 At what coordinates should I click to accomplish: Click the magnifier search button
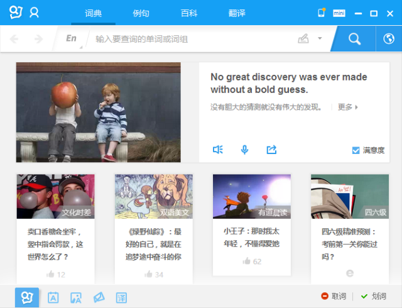[x=354, y=39]
